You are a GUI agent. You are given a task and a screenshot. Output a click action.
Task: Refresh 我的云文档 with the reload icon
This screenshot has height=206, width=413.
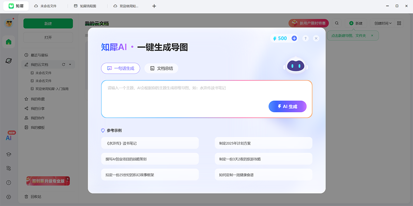pos(63,65)
